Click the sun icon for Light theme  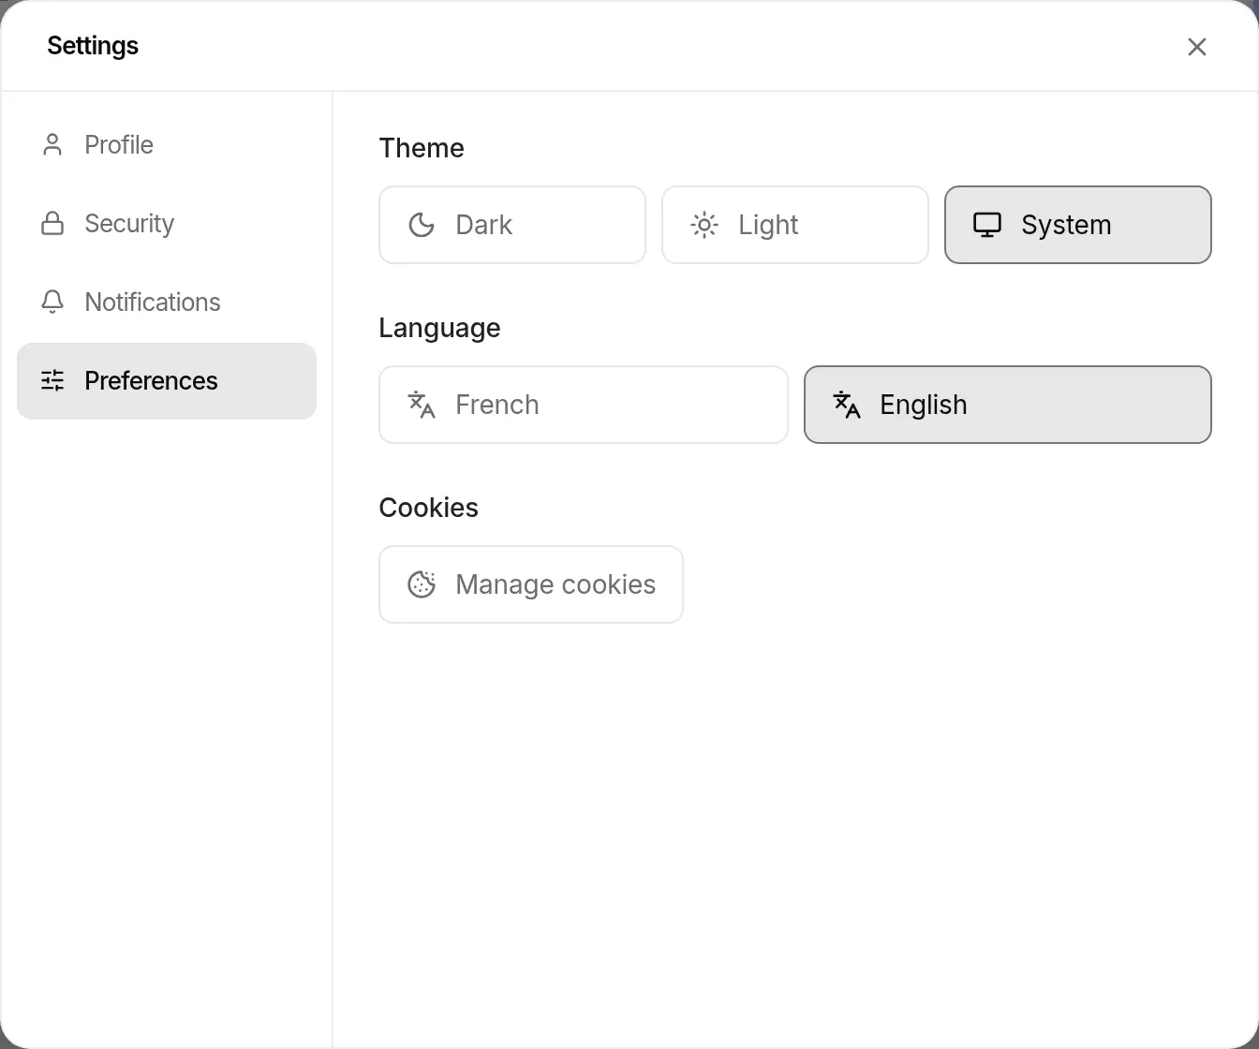(704, 225)
